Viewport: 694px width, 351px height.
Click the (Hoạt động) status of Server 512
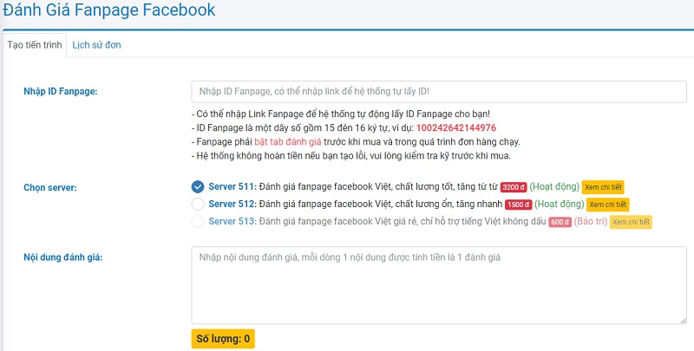[x=559, y=205]
